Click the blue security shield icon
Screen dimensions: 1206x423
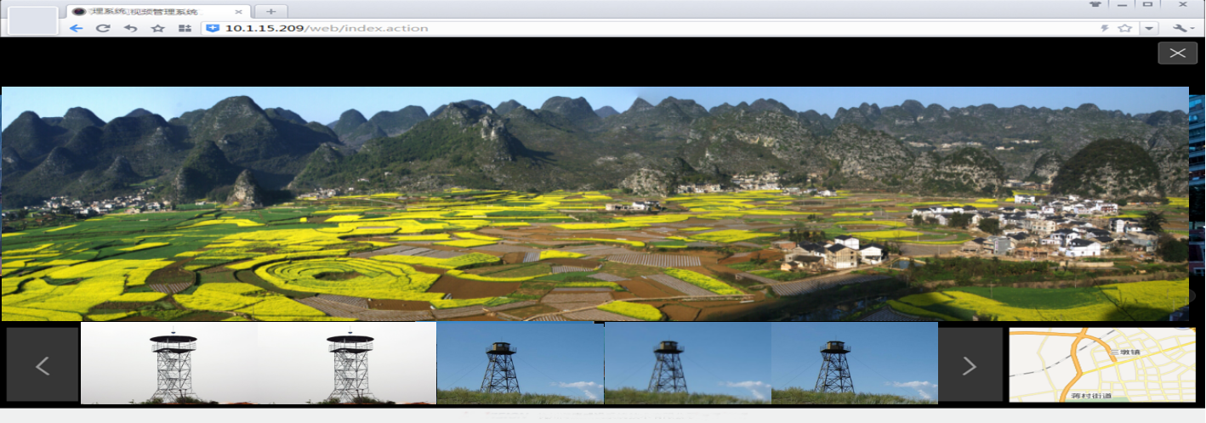[x=213, y=28]
